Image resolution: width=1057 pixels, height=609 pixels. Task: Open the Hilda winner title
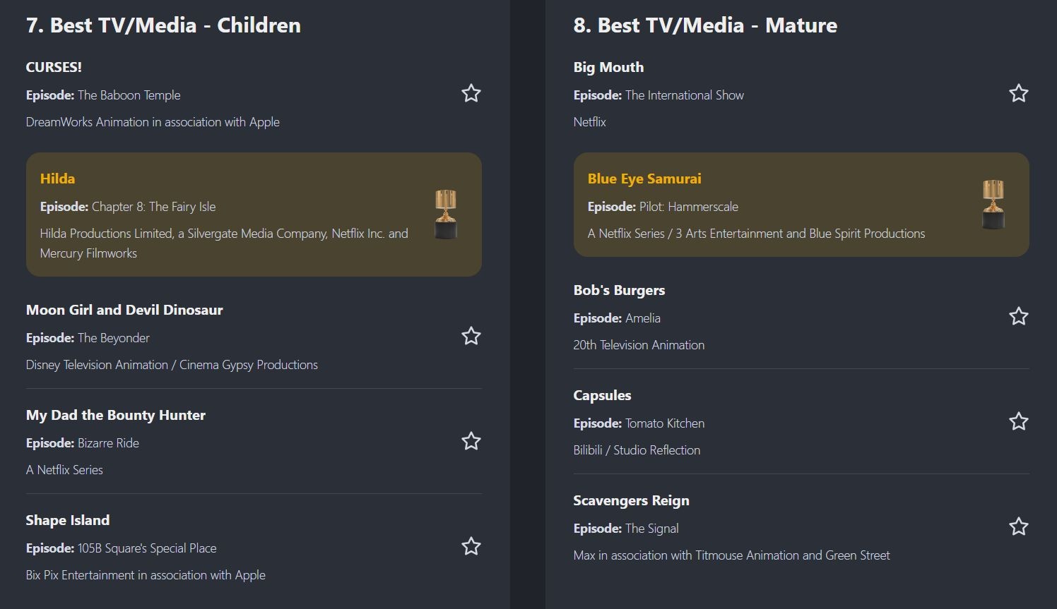pos(58,179)
